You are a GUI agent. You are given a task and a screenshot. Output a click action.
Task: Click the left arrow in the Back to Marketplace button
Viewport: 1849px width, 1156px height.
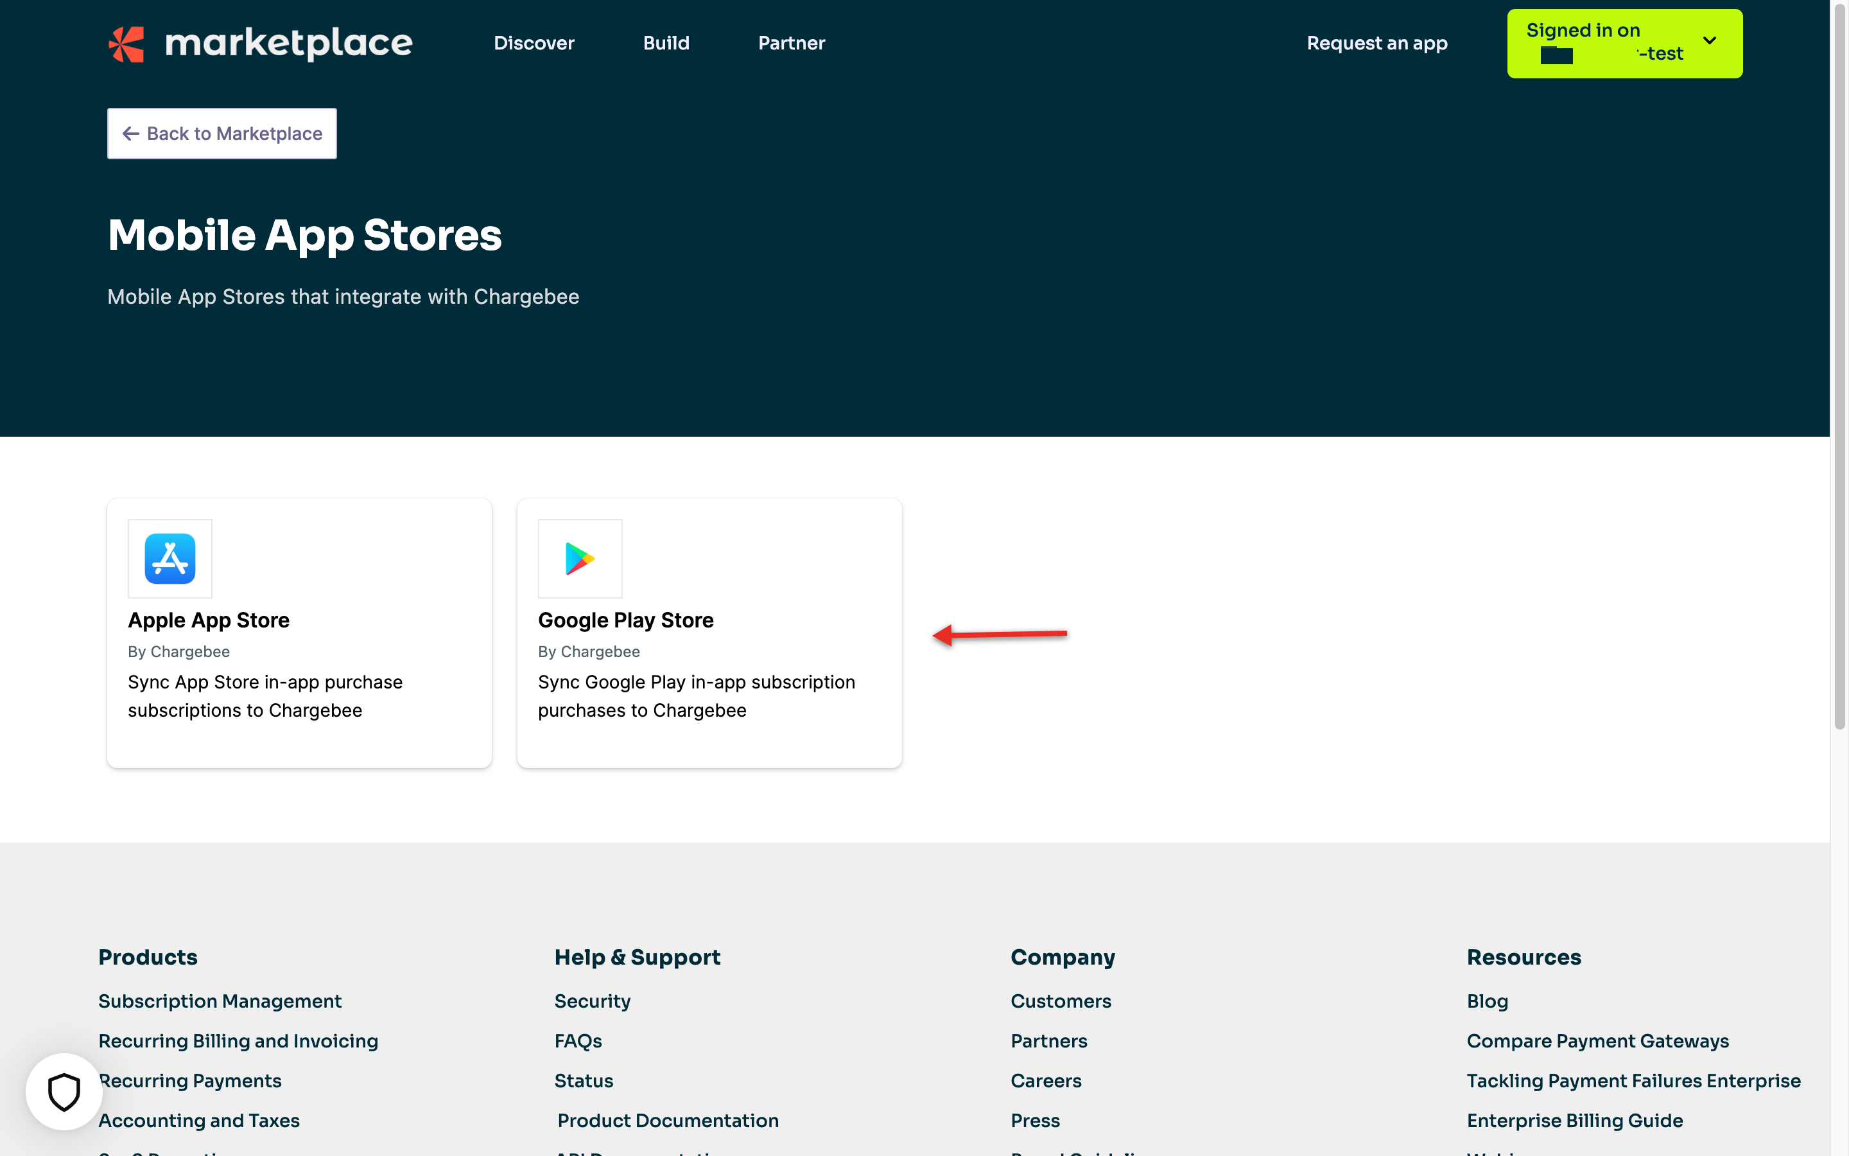pos(131,134)
